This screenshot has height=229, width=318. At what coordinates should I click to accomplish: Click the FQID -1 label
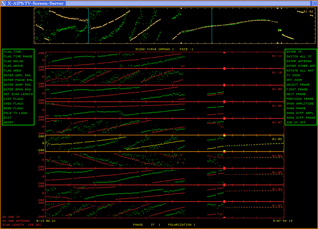[x=186, y=49]
